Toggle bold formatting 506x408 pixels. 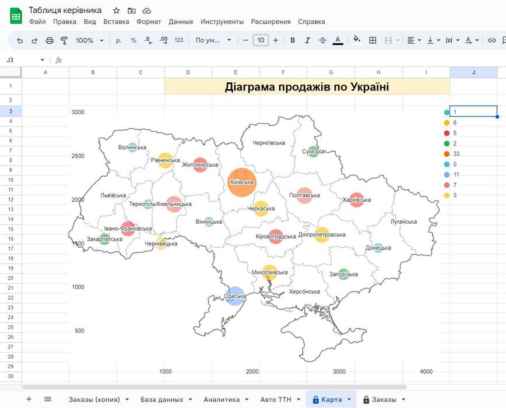(293, 40)
